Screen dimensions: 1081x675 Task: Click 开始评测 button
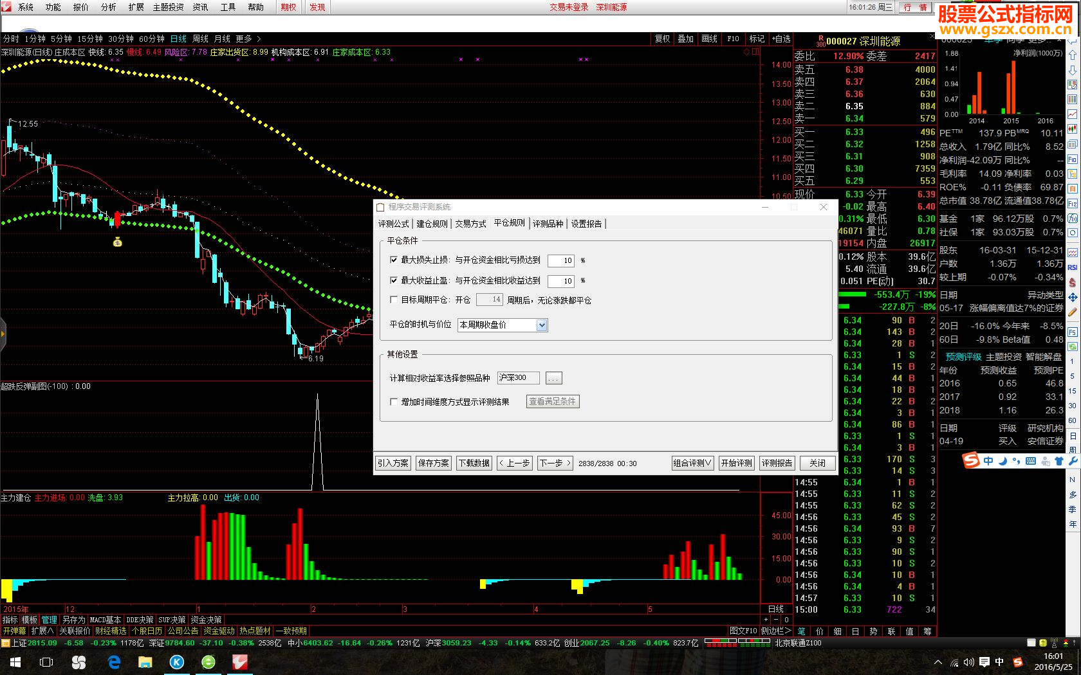tap(736, 463)
